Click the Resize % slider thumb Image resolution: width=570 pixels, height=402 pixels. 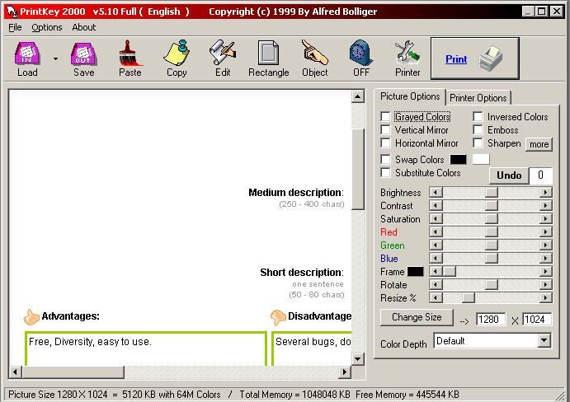point(469,297)
